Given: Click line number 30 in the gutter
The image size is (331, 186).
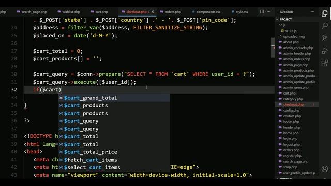Looking at the screenshot, I should (14, 74).
